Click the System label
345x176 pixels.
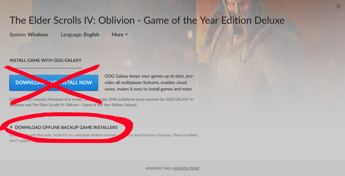18,34
